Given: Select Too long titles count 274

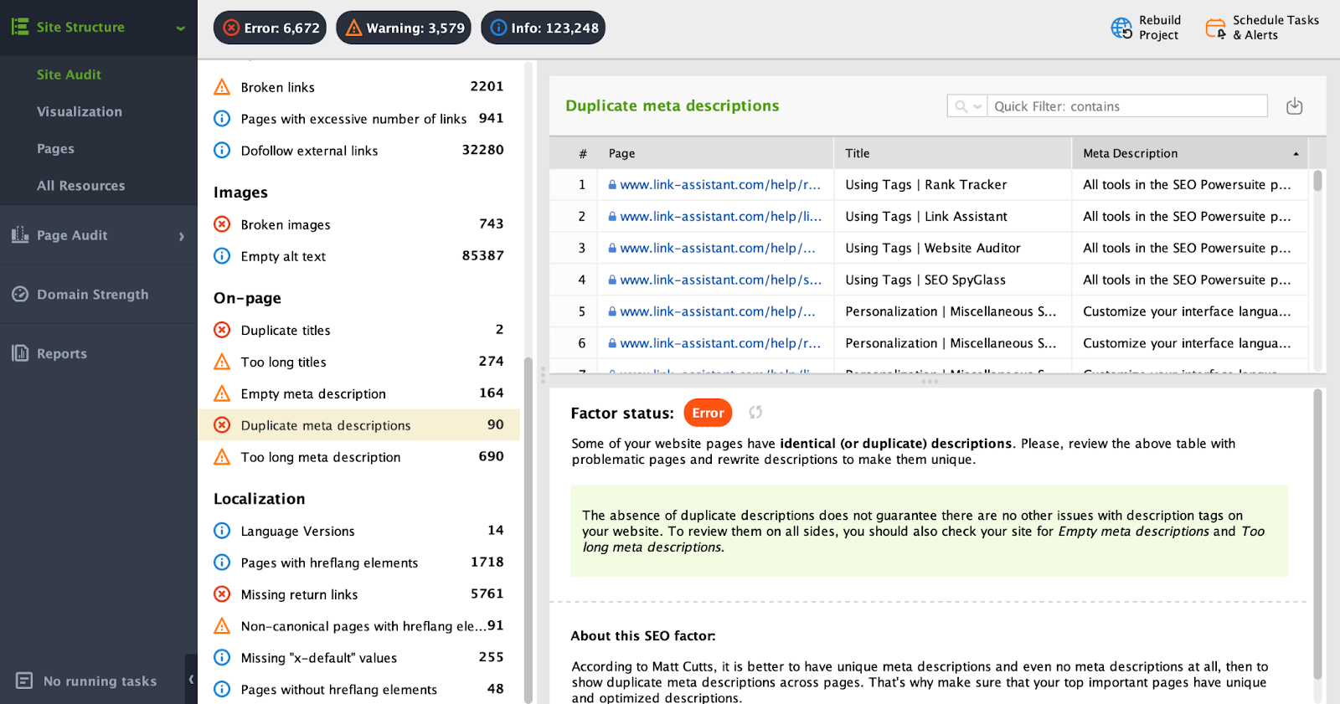Looking at the screenshot, I should (491, 361).
